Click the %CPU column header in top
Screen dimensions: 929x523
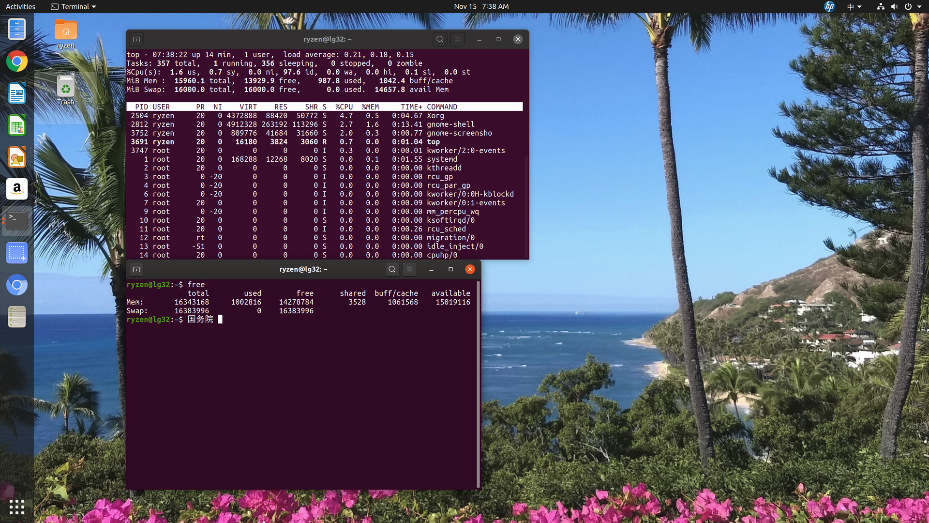[x=344, y=107]
